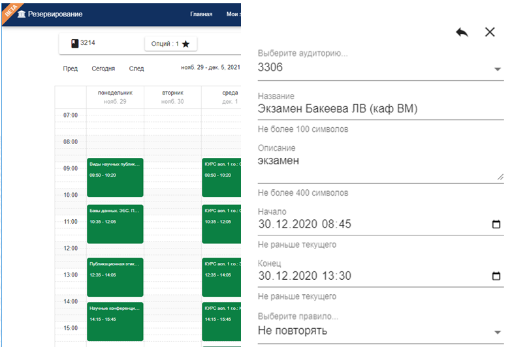Click the room 3214 book icon
512x347 pixels.
coord(74,44)
